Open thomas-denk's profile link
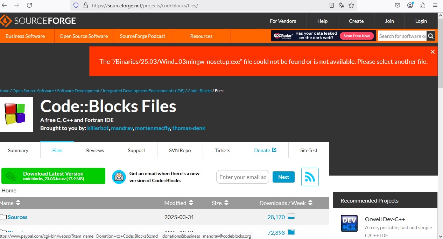The image size is (443, 239). 189,128
